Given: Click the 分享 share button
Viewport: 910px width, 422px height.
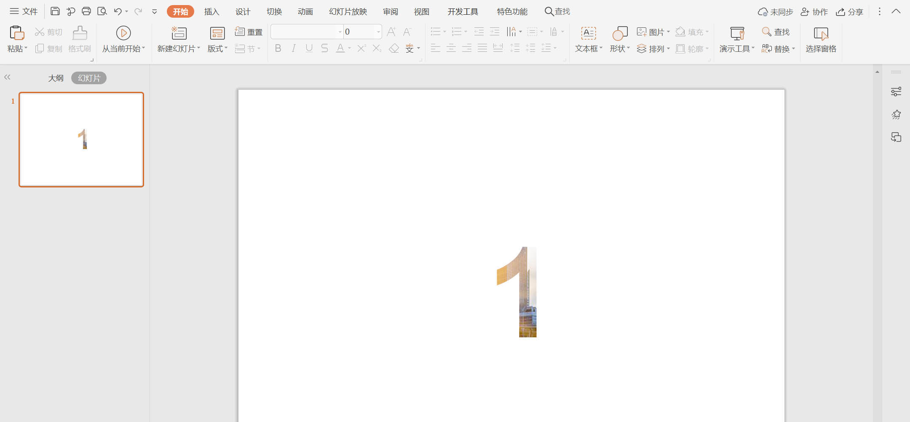Looking at the screenshot, I should (850, 11).
